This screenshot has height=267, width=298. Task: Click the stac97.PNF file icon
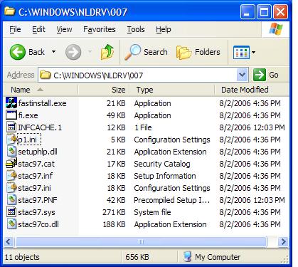click(11, 200)
